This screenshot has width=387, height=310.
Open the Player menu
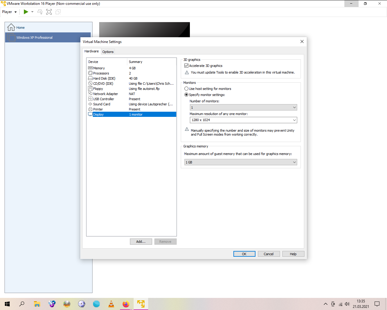click(x=9, y=12)
